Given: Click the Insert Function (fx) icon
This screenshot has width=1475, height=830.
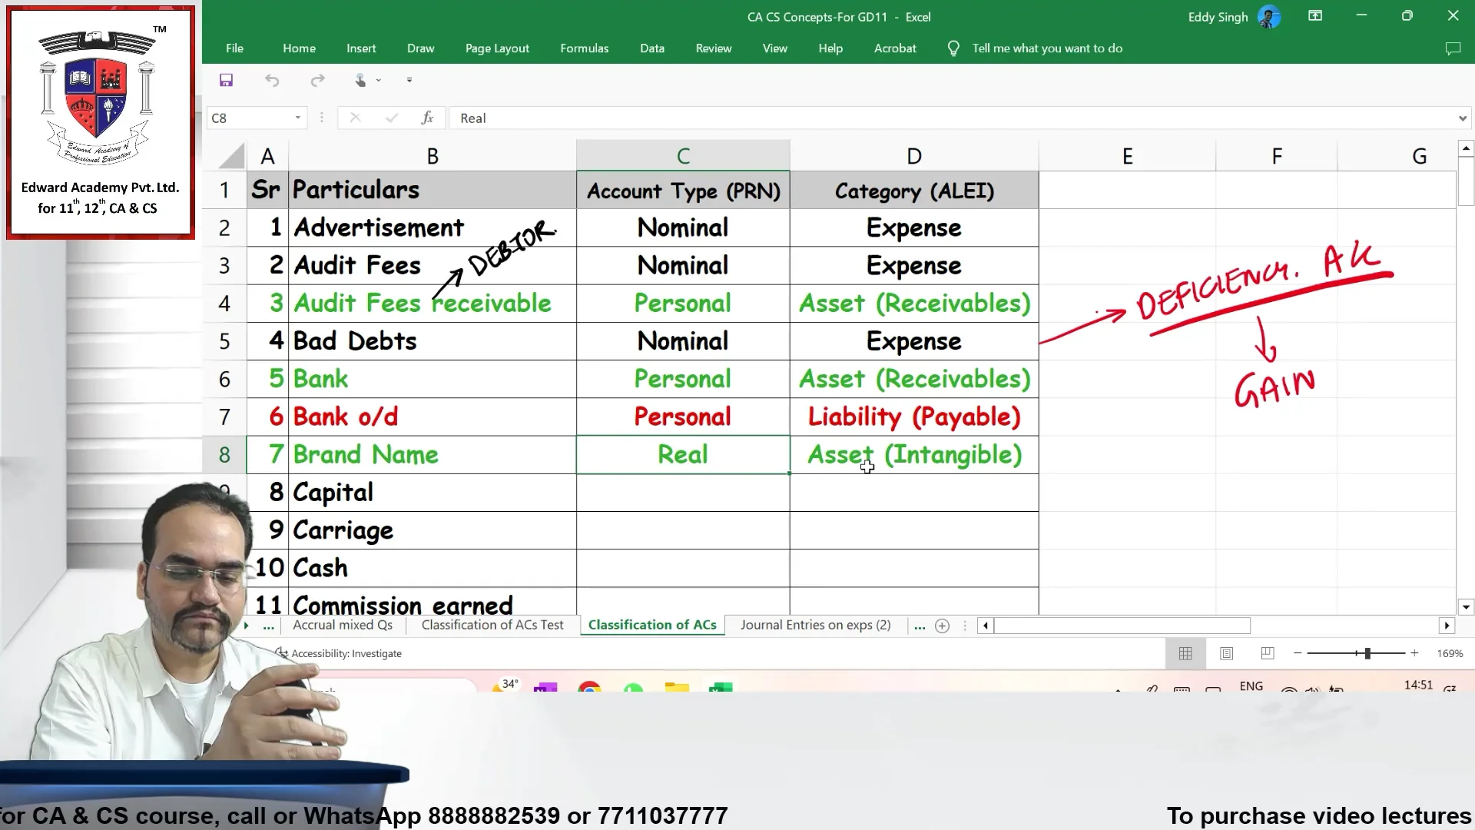Looking at the screenshot, I should click(x=428, y=118).
